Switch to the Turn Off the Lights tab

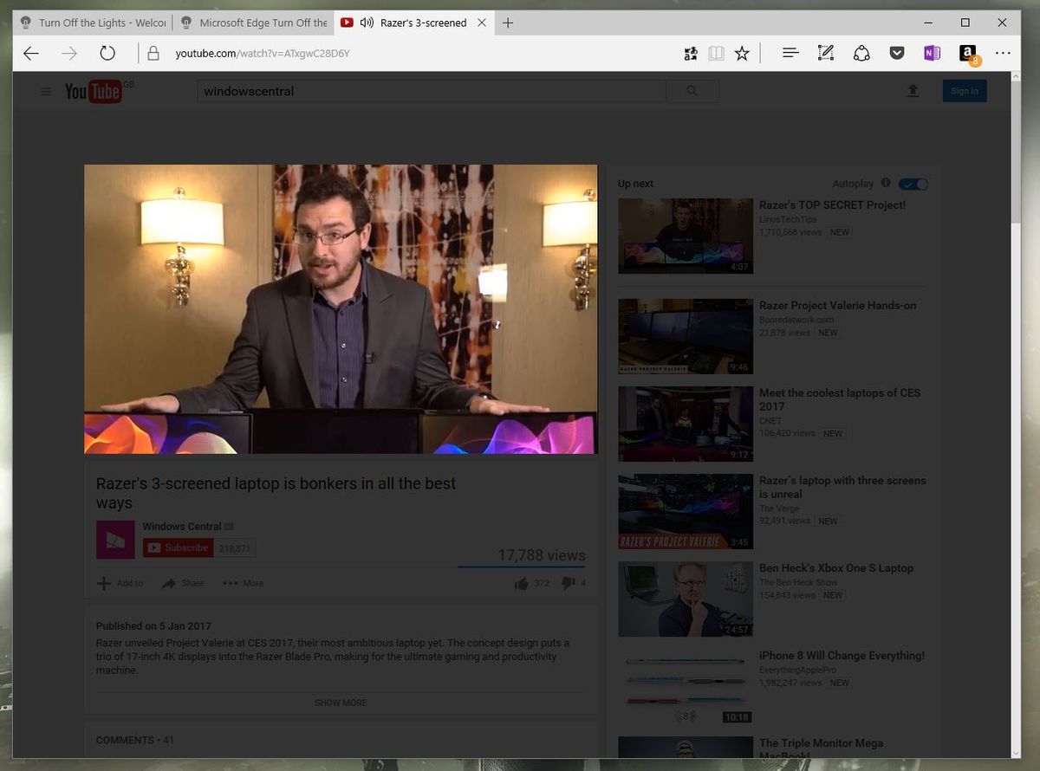(91, 23)
